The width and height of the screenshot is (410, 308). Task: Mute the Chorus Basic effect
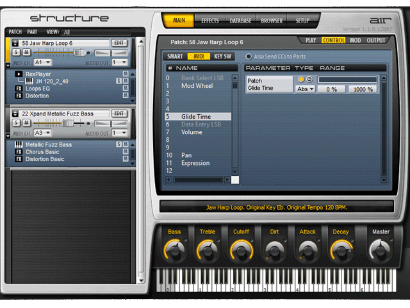click(126, 151)
